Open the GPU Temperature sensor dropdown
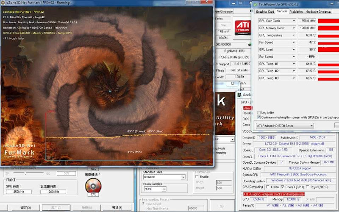The image size is (339, 212). (x=294, y=35)
